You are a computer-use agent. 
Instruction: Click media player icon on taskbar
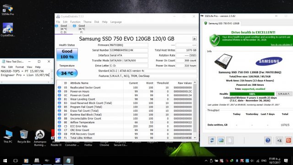pyautogui.click(x=26, y=160)
